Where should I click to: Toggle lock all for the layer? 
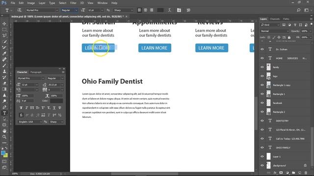[289, 37]
